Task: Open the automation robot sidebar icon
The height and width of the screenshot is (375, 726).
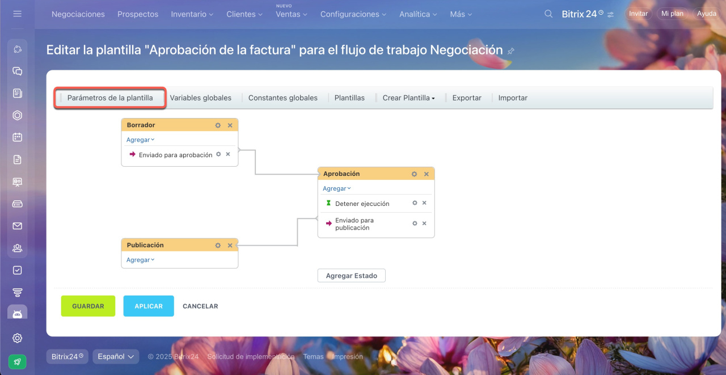Action: [18, 314]
